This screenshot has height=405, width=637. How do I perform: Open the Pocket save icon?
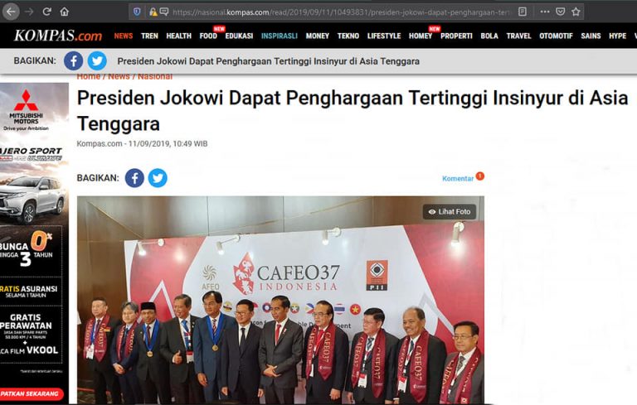coord(560,12)
